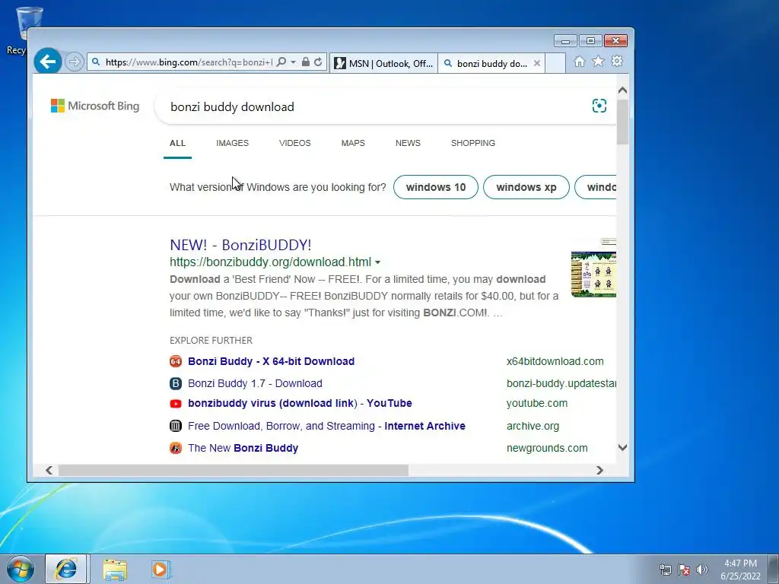Go to Microsoft Bing logo home
Image resolution: width=779 pixels, height=584 pixels.
[x=95, y=106]
